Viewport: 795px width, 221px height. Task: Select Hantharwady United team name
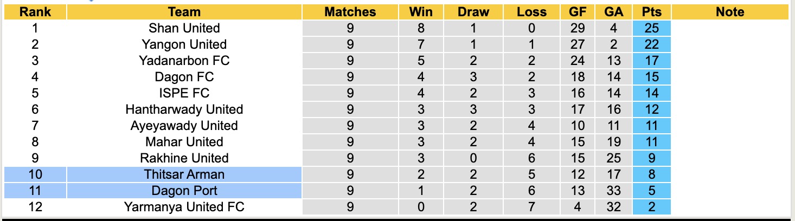pyautogui.click(x=184, y=109)
